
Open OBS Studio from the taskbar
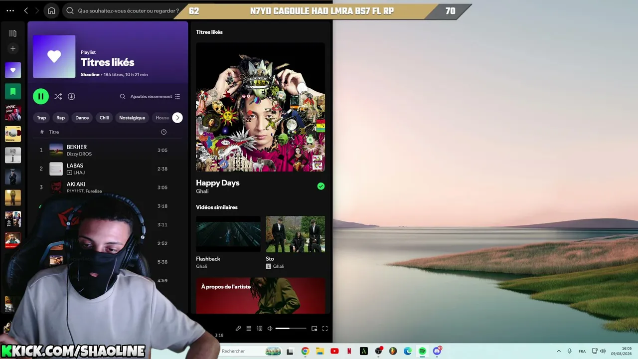pyautogui.click(x=378, y=351)
